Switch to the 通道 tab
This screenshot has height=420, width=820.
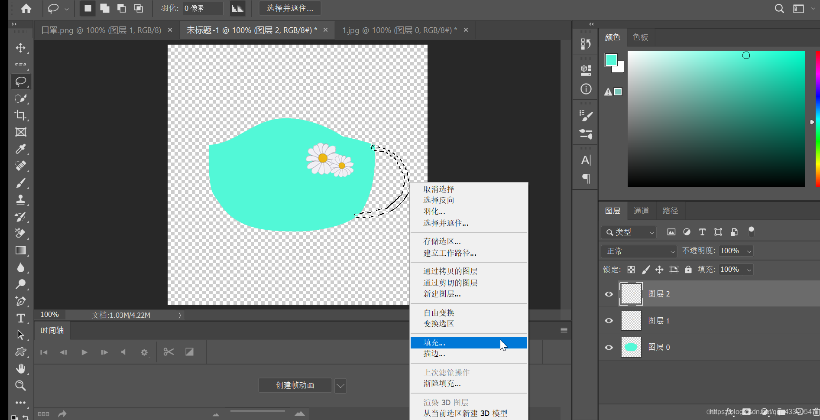click(x=641, y=211)
